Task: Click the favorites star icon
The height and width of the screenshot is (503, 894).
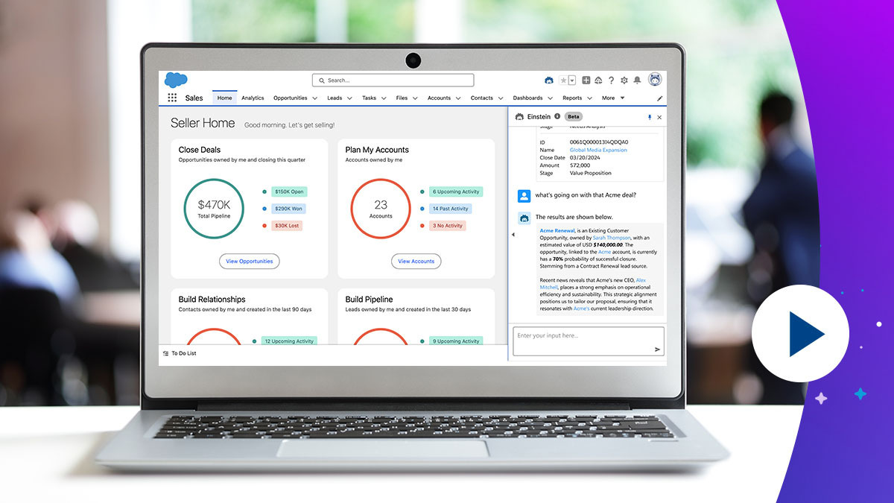Action: (x=563, y=80)
